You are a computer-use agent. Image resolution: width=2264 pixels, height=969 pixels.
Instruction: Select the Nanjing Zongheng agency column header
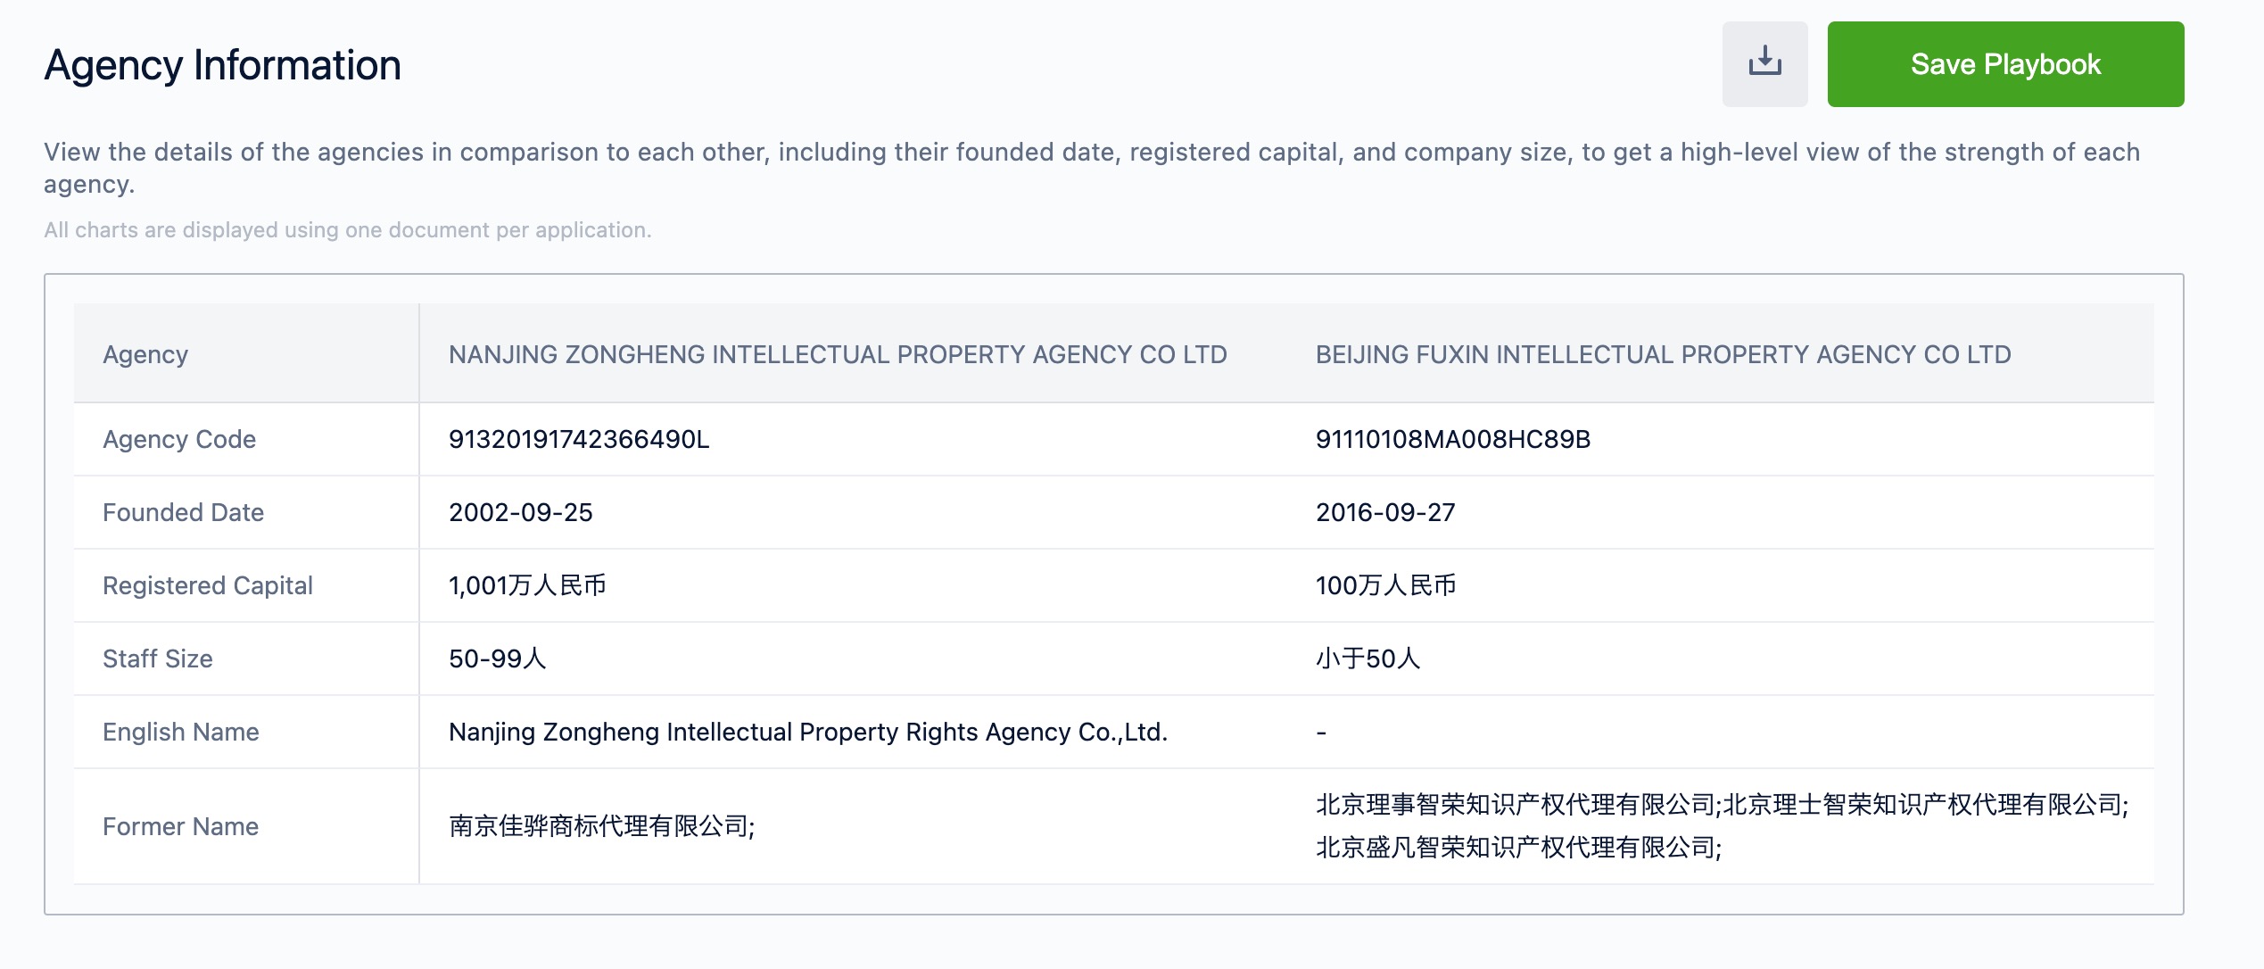838,354
